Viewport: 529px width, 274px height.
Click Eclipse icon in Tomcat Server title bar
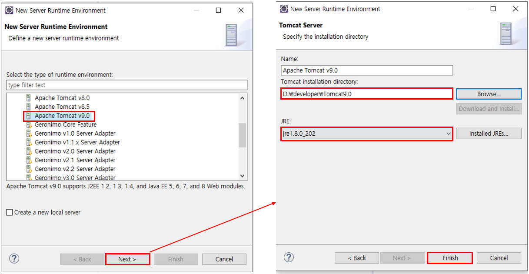(x=283, y=9)
